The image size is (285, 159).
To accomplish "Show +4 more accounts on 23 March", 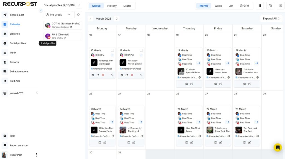I will (112, 122).
